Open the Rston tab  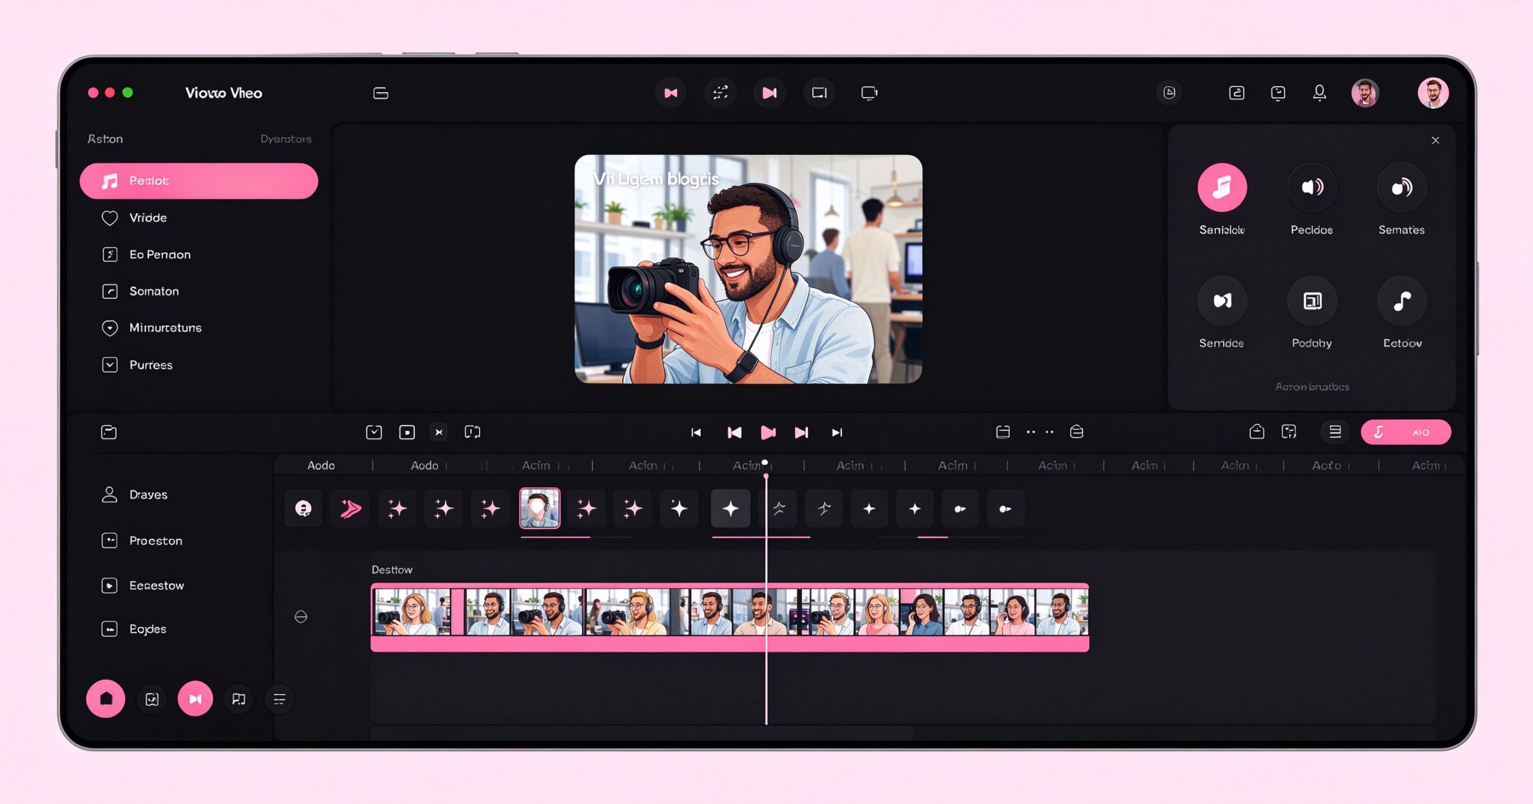tap(105, 139)
